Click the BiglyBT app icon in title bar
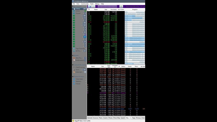This screenshot has height=122, width=217. pyautogui.click(x=73, y=1)
